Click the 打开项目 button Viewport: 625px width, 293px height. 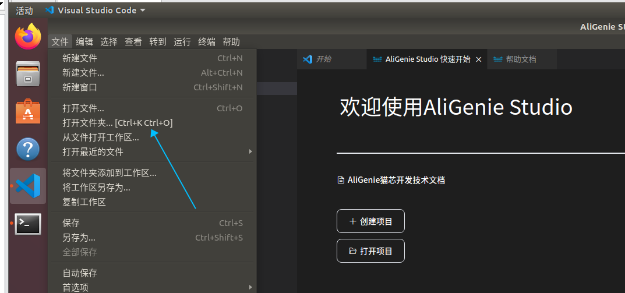pyautogui.click(x=370, y=251)
